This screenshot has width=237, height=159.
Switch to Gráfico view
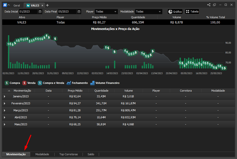pyautogui.click(x=175, y=12)
